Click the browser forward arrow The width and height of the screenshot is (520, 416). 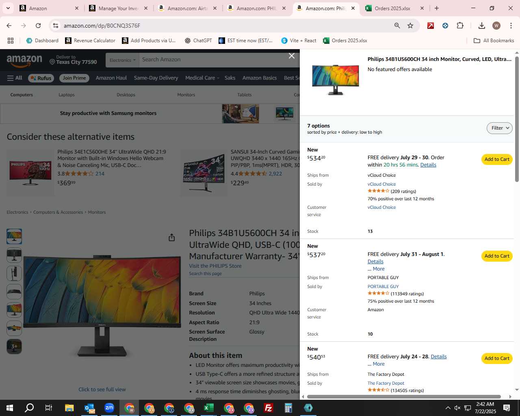tap(24, 26)
